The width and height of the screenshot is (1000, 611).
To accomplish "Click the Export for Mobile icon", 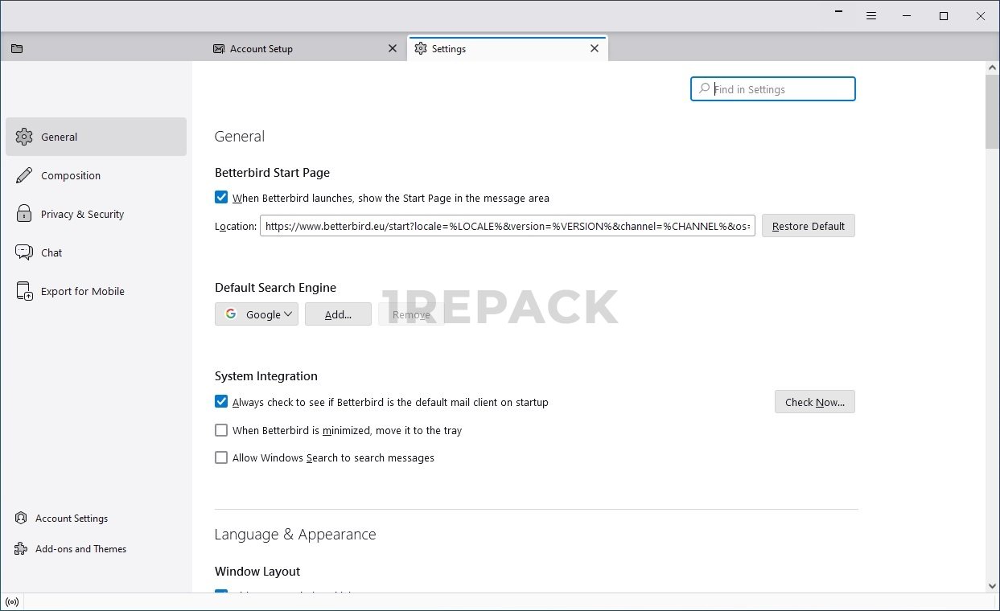I will [x=24, y=291].
